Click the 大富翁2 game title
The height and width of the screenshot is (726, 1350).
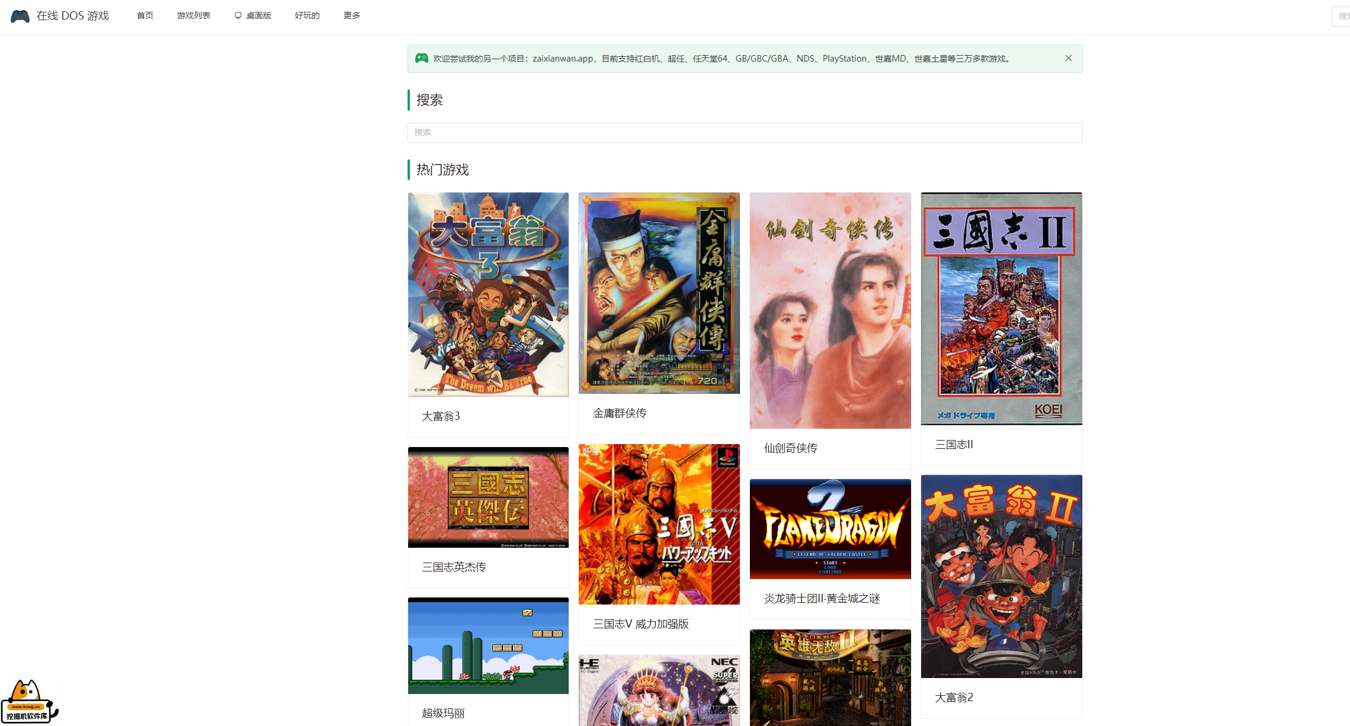pos(953,698)
